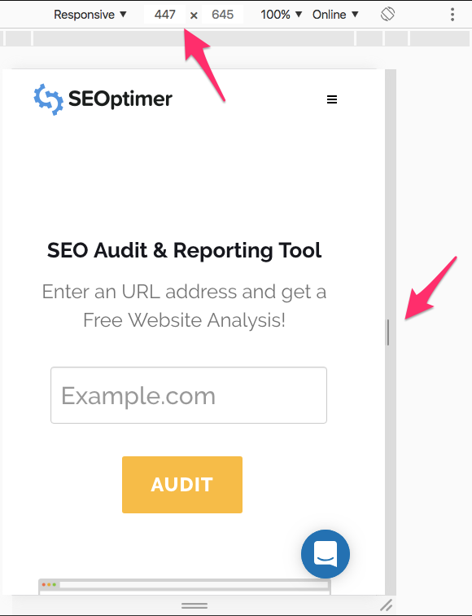
Task: Click the SEO Audit & Reporting Tool heading
Action: tap(185, 251)
